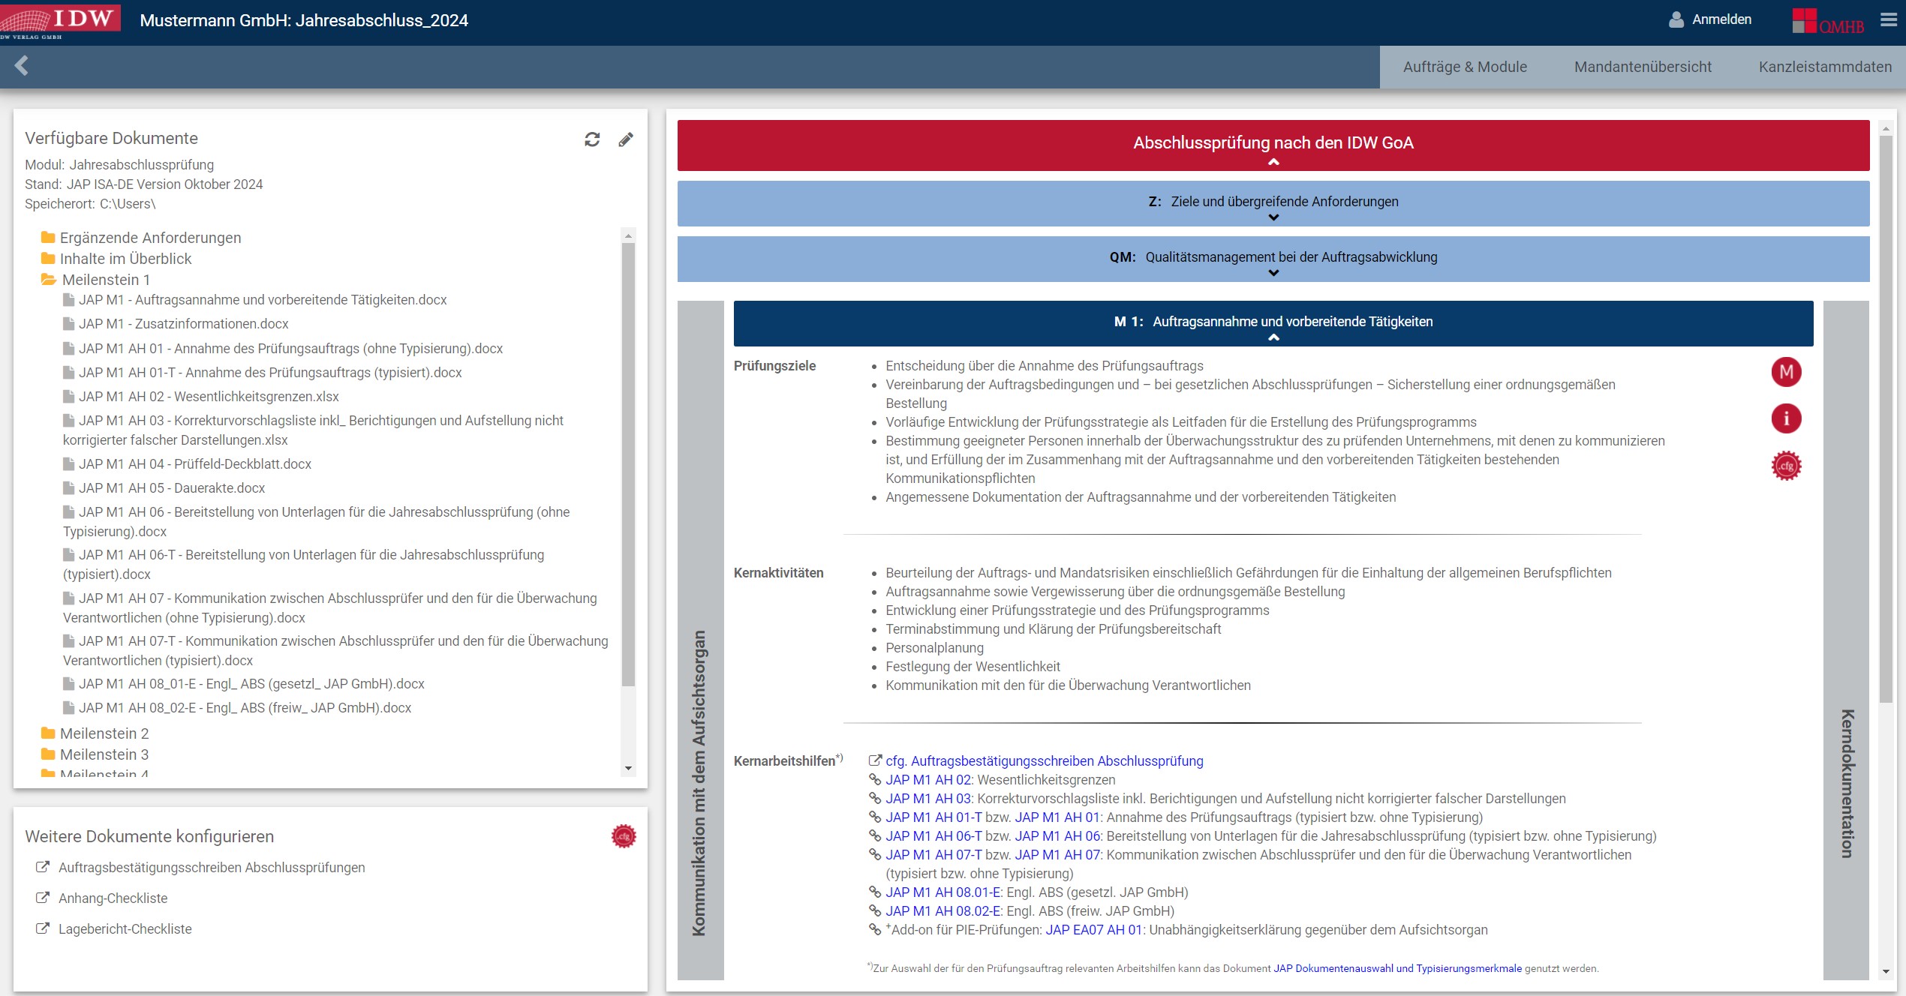The height and width of the screenshot is (996, 1906).
Task: Click the Anmelden user icon
Action: coord(1676,20)
